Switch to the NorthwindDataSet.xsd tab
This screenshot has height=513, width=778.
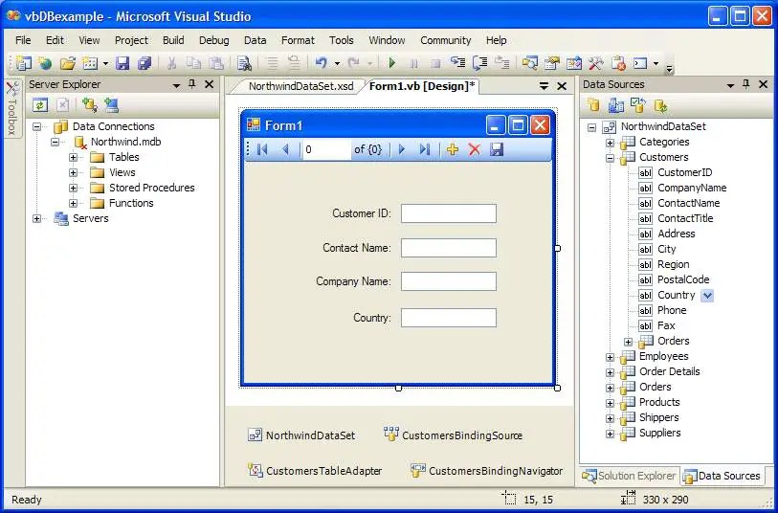[x=300, y=86]
